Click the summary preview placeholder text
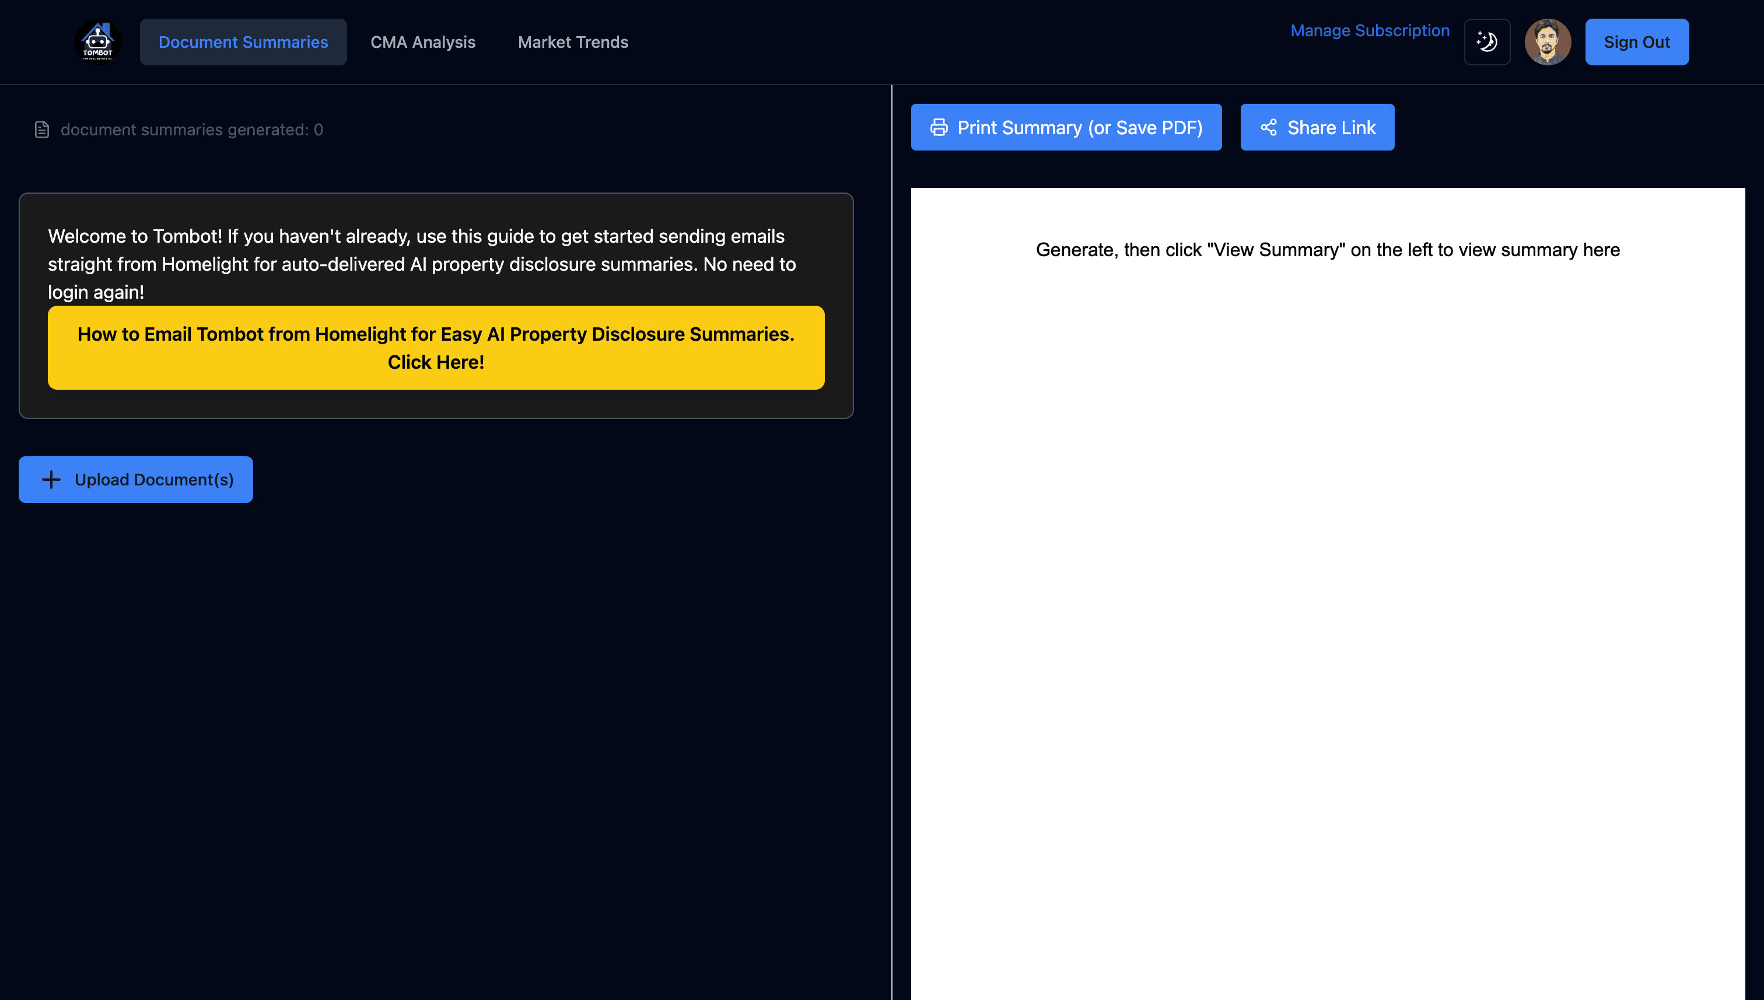 pos(1326,250)
